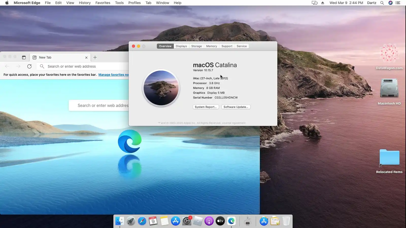This screenshot has height=228, width=406.
Task: Launch the Podcasts app from the Dock
Action: [209, 221]
